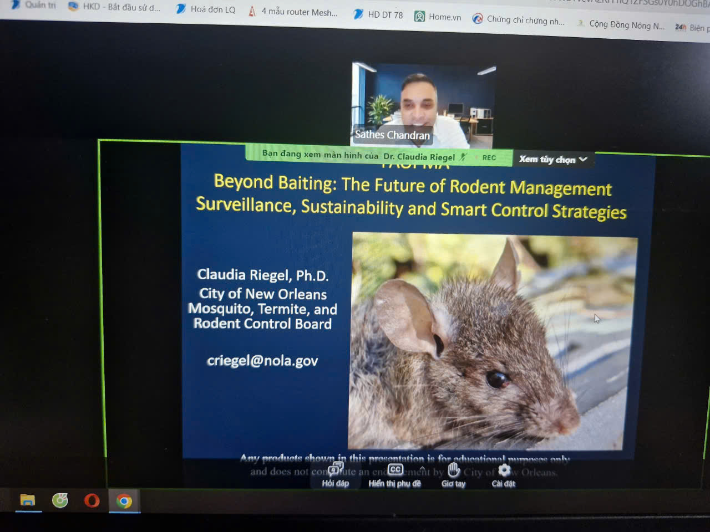Open HKD - Bắt đầu sử d... bookmark
This screenshot has height=532, width=710.
tap(114, 7)
